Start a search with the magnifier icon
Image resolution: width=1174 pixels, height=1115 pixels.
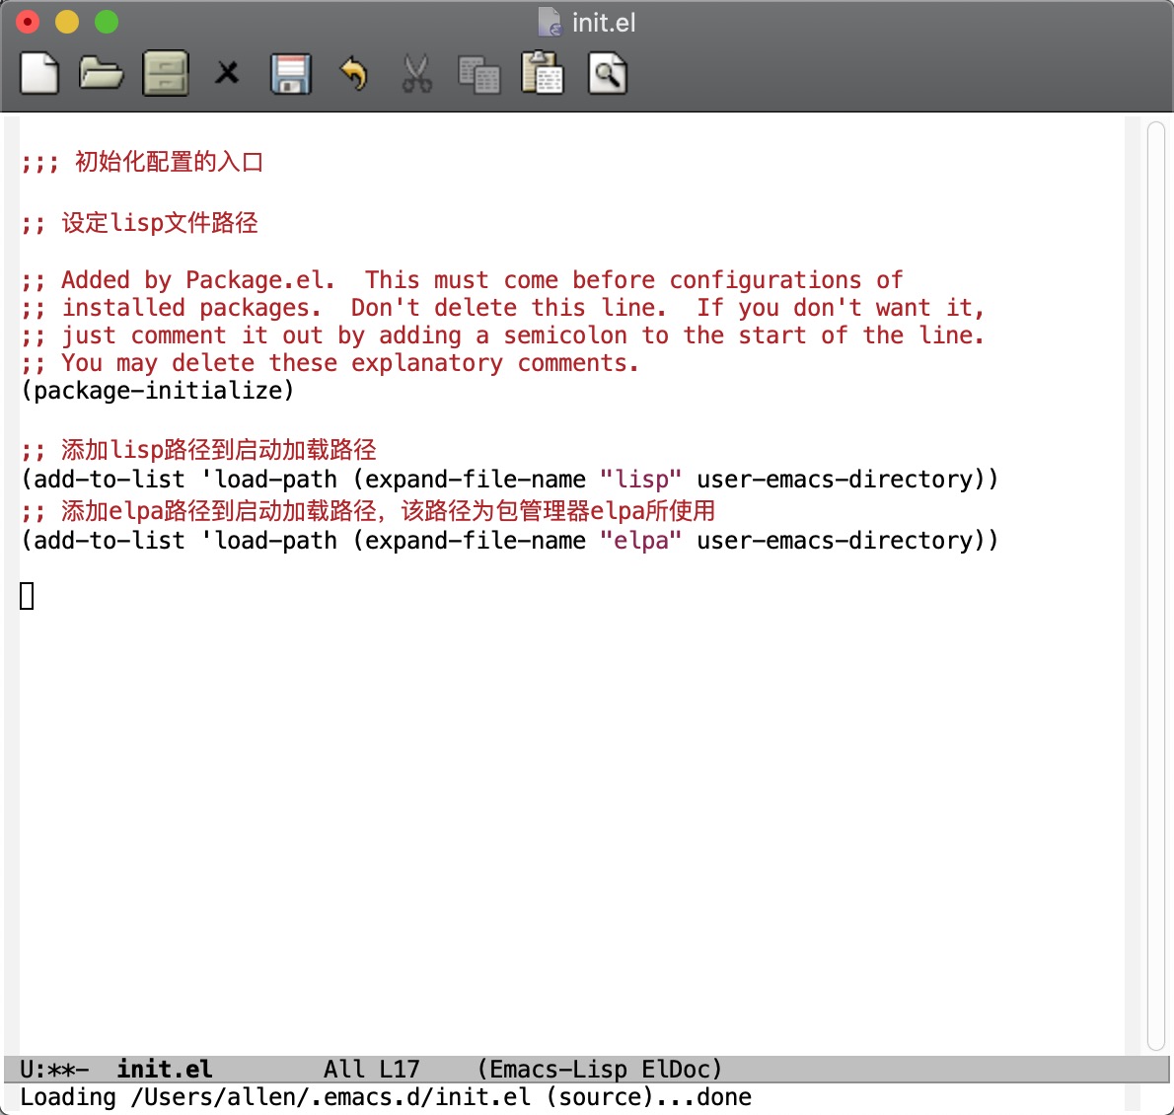click(607, 73)
